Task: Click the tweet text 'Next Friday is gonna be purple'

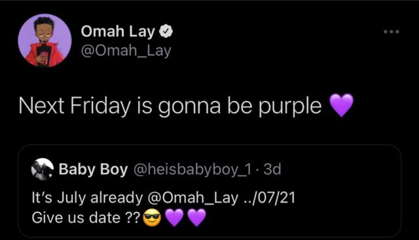Action: click(170, 106)
